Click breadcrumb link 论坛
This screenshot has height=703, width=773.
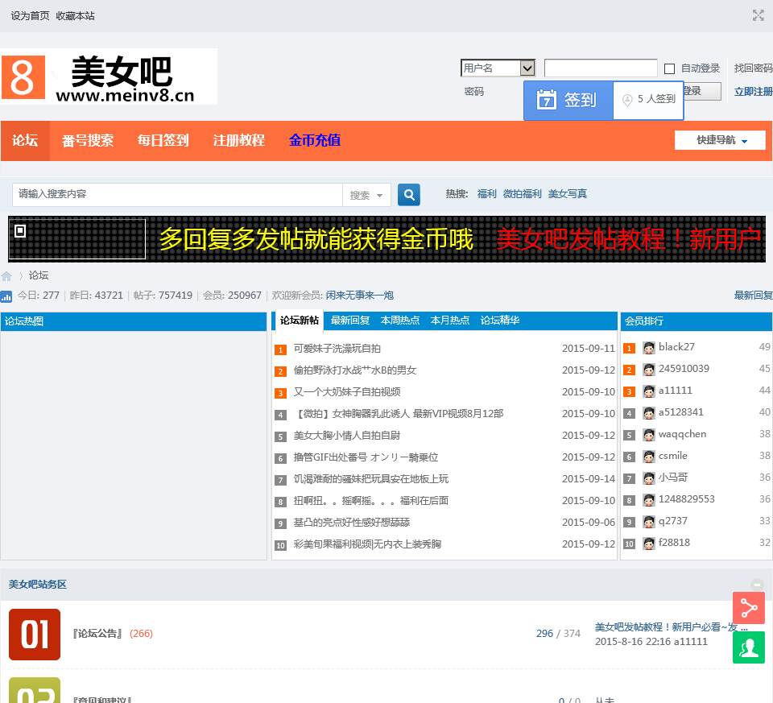coord(39,275)
